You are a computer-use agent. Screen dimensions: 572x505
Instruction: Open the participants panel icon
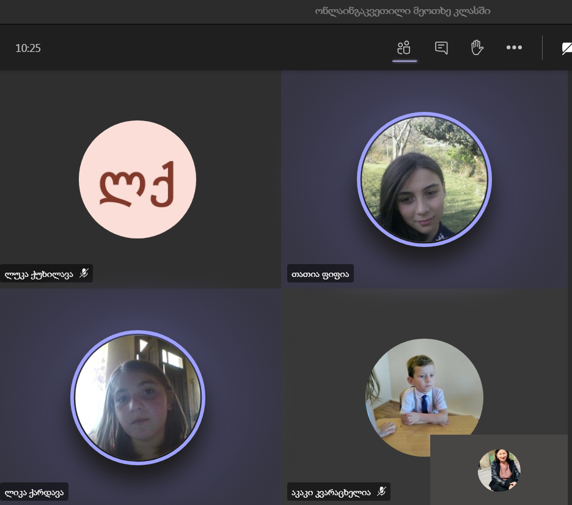click(404, 48)
